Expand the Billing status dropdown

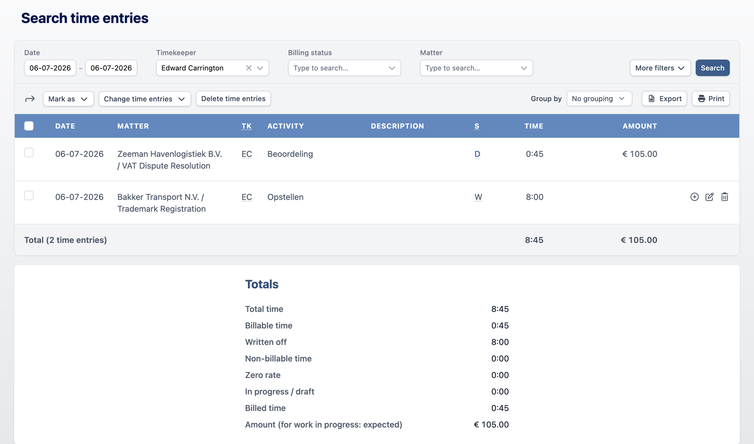pos(344,68)
